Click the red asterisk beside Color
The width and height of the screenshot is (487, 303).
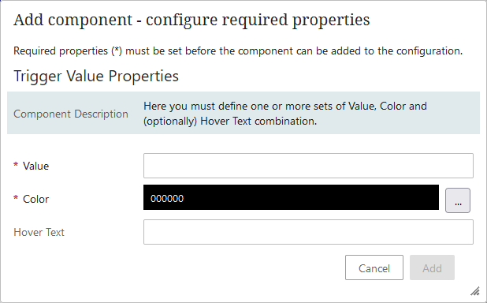[x=16, y=198]
